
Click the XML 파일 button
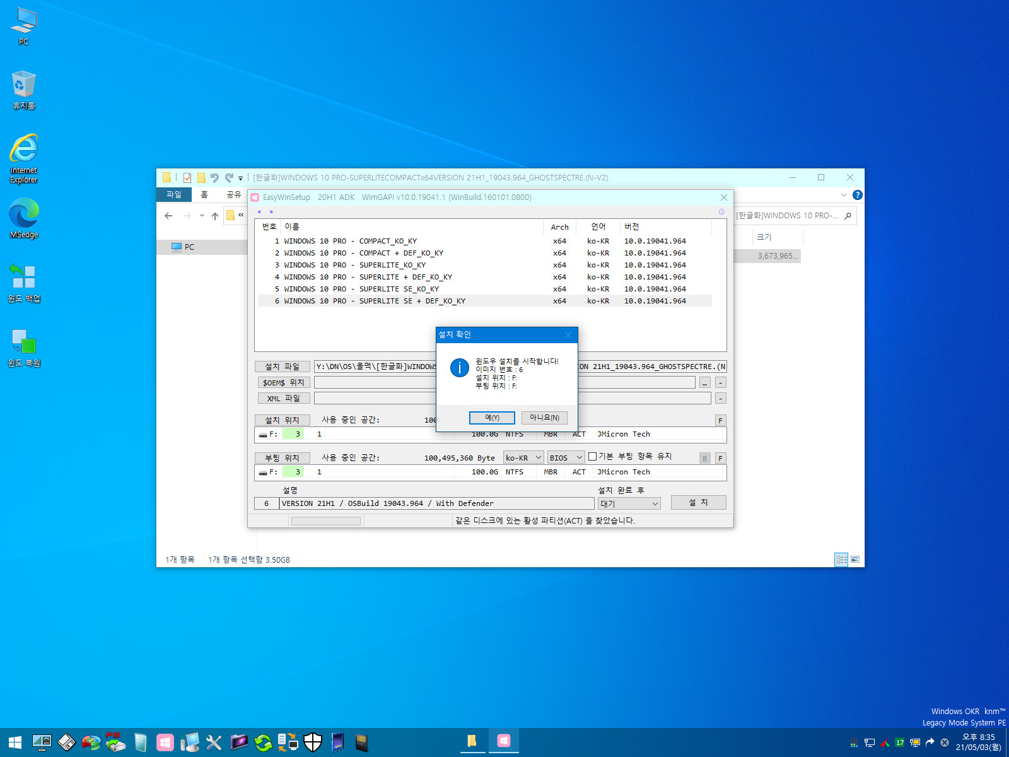tap(283, 398)
